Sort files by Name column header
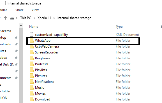Image resolution: width=162 pixels, height=103 pixels. (x=34, y=27)
